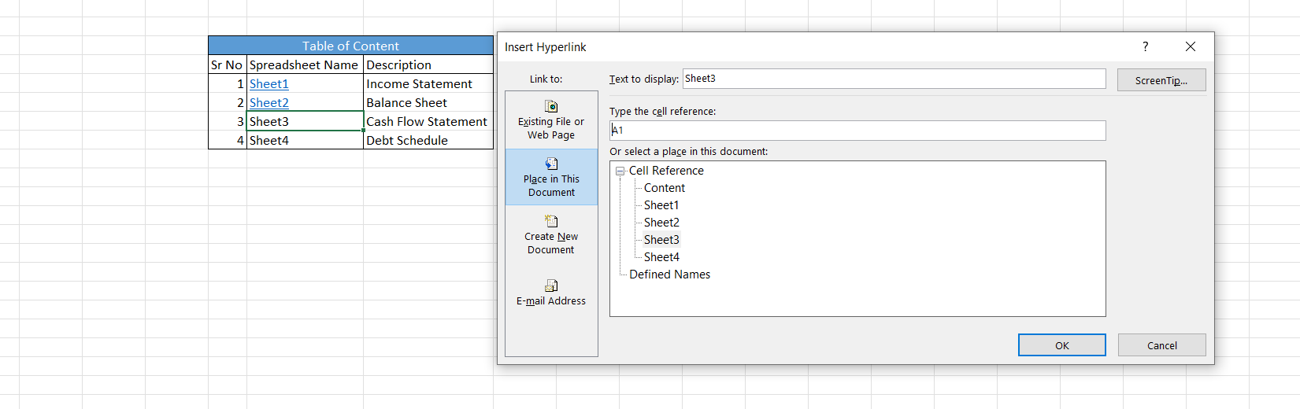Open the Sheet2 hyperlink in the table

[269, 103]
